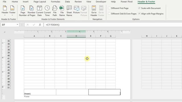This screenshot has height=102, width=182.
Task: Open the View tab
Action: point(89,2)
